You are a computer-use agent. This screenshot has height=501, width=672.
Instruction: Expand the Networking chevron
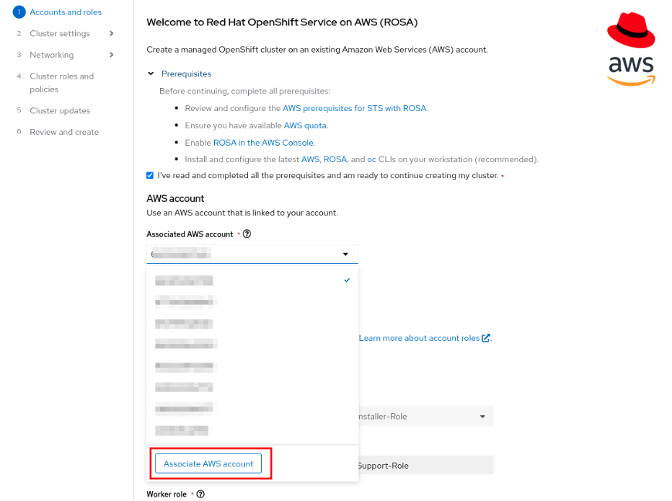point(112,55)
